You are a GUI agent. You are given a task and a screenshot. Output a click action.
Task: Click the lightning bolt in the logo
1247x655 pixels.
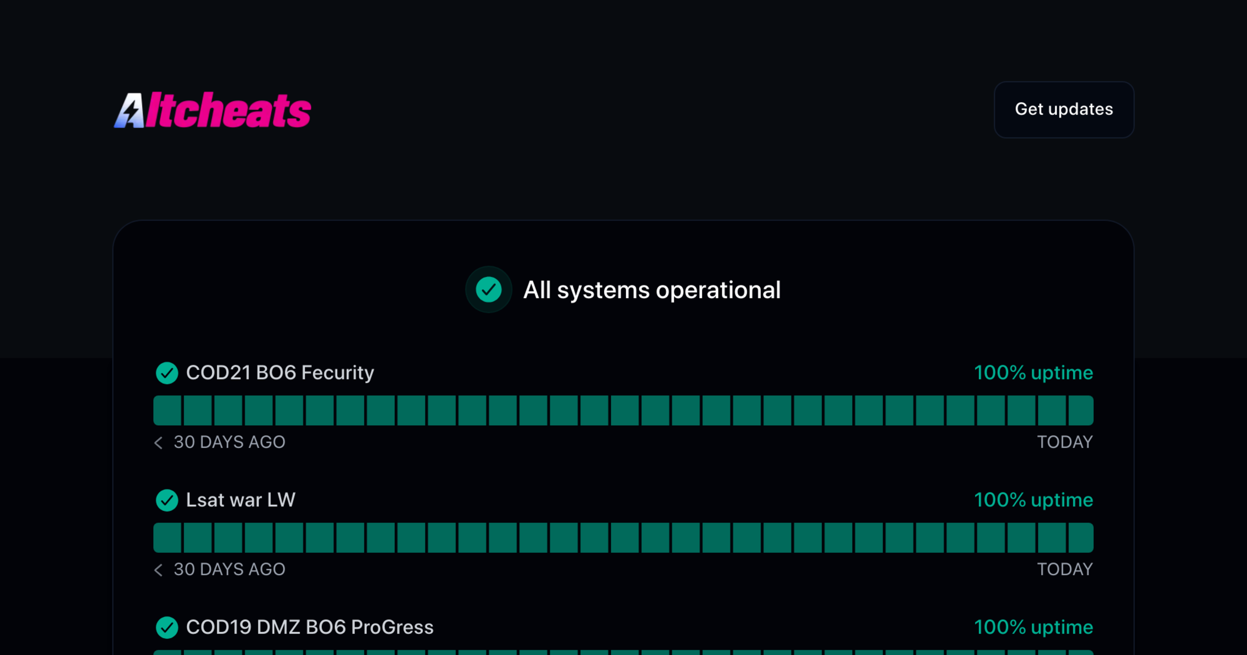(x=132, y=111)
